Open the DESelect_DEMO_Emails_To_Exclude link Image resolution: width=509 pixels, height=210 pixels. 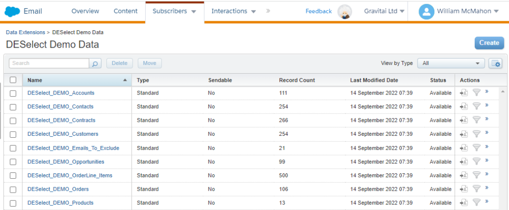73,148
